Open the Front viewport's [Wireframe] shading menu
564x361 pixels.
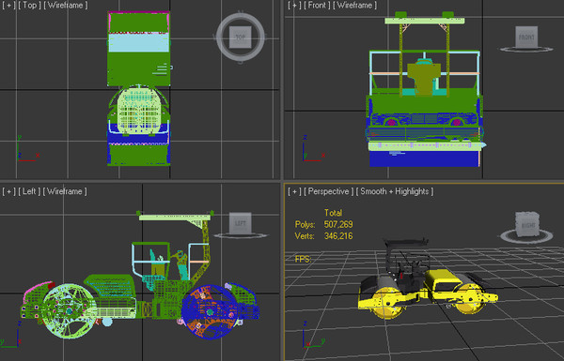[354, 6]
